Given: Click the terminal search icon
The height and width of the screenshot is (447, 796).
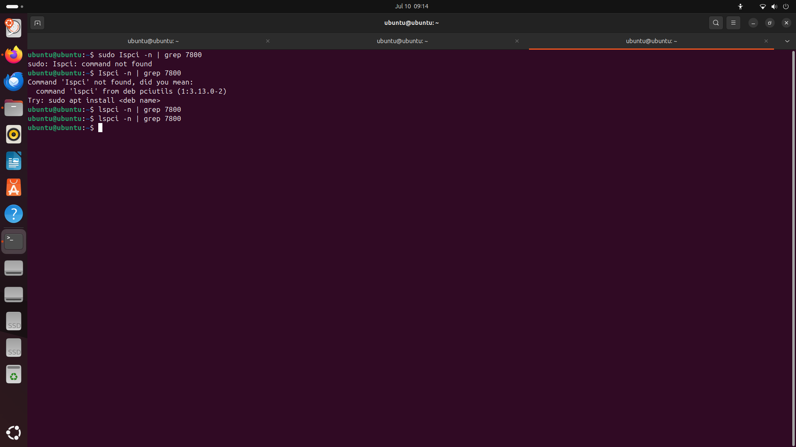Looking at the screenshot, I should 716,23.
